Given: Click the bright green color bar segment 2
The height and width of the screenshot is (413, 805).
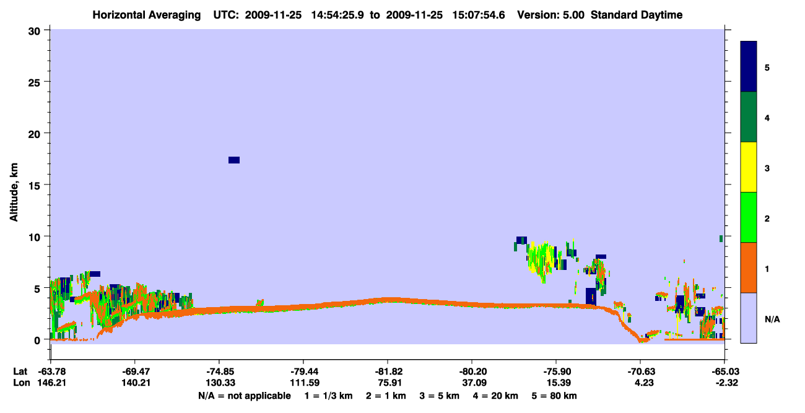Looking at the screenshot, I should pos(749,217).
